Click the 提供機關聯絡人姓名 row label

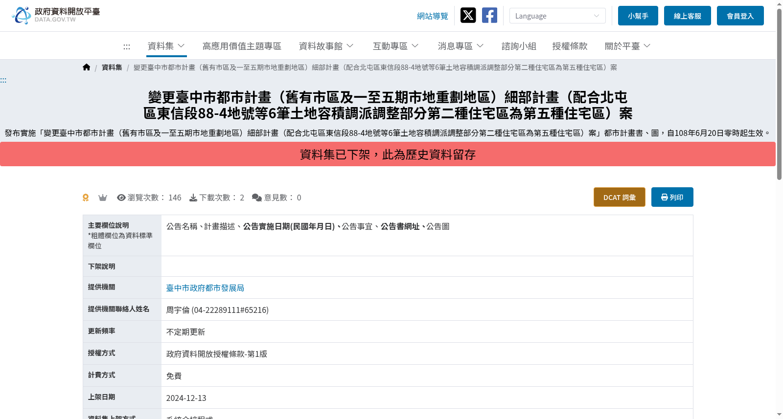point(119,309)
